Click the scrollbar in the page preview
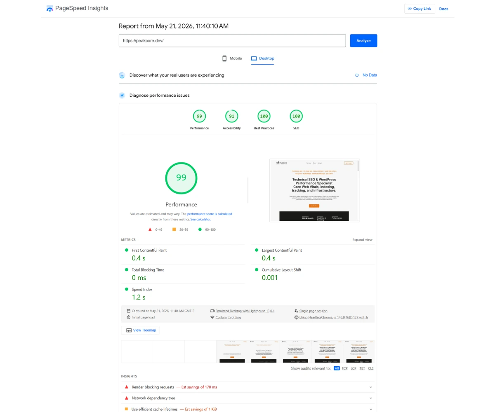495x412 pixels. (x=358, y=166)
